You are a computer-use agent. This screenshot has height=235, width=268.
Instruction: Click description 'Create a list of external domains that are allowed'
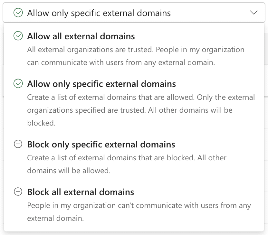click(111, 97)
